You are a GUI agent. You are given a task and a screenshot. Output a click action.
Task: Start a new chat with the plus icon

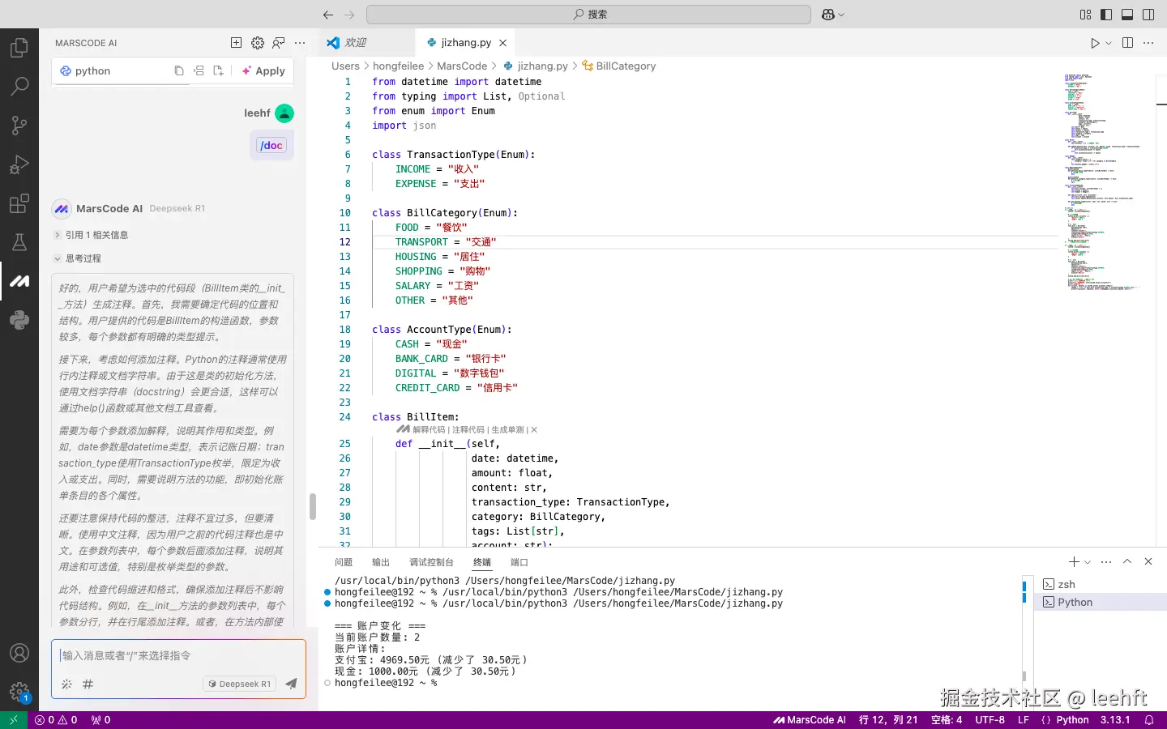coord(235,42)
